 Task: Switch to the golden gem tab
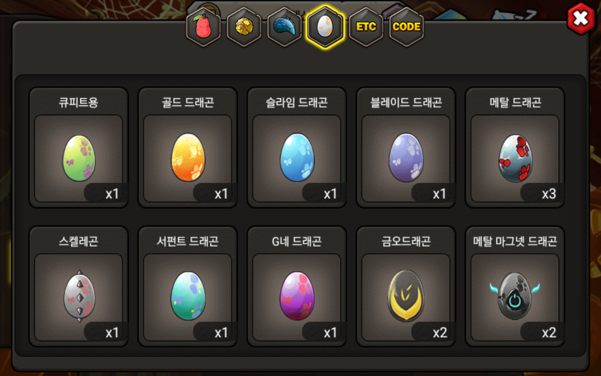(x=244, y=27)
